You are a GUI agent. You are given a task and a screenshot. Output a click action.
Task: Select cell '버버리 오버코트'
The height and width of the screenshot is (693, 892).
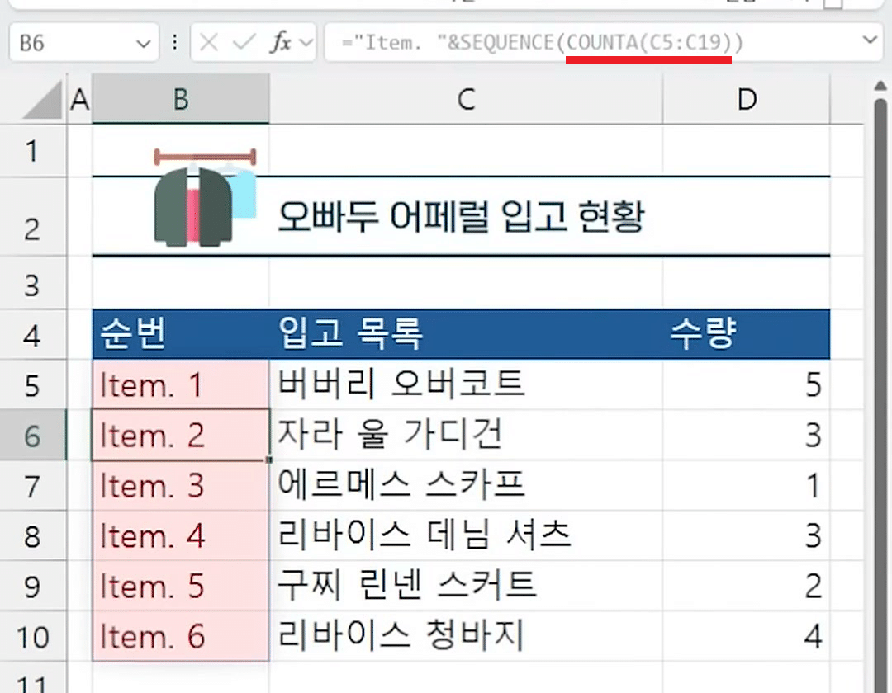coord(466,384)
